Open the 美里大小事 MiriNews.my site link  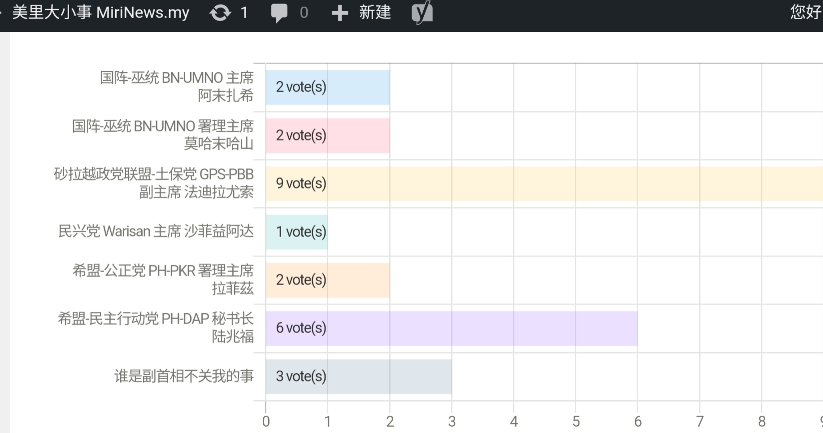point(100,13)
